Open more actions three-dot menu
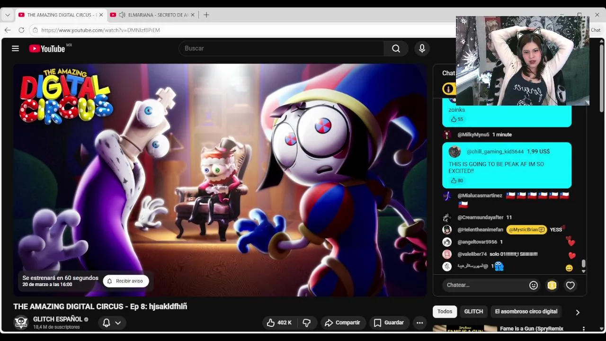 pyautogui.click(x=419, y=323)
